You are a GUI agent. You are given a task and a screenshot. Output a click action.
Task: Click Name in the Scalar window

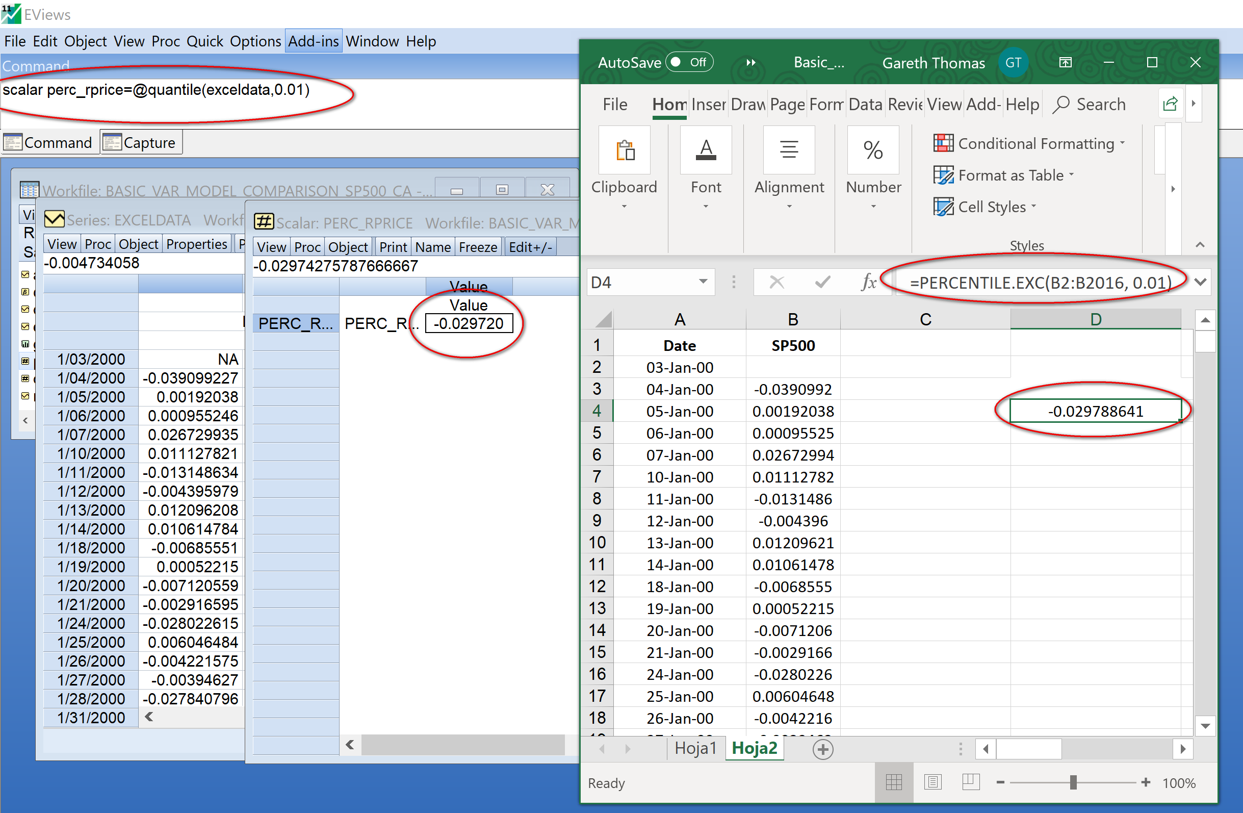point(433,247)
